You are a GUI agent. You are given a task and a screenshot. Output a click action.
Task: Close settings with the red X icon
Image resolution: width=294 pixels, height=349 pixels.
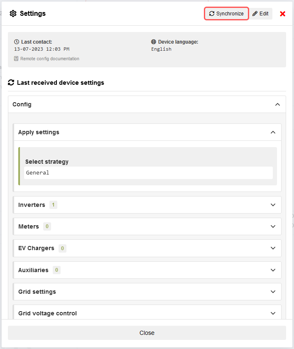(283, 14)
